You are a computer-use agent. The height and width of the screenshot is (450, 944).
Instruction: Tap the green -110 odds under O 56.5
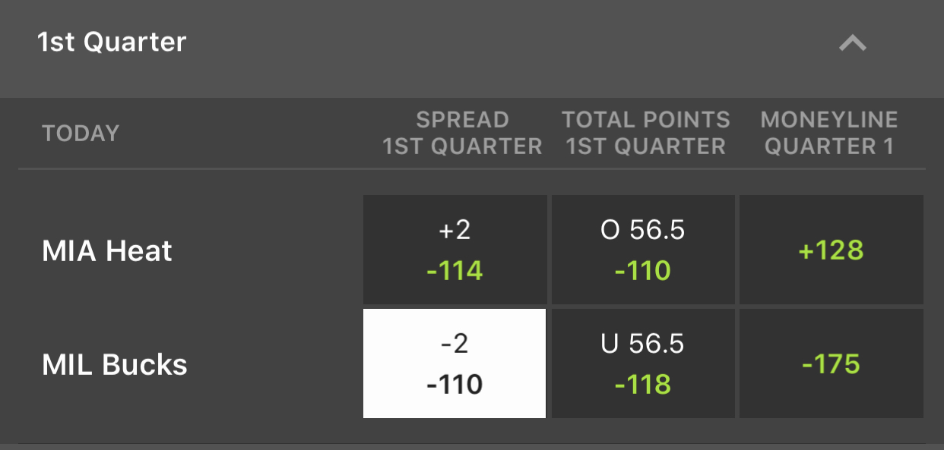point(643,270)
